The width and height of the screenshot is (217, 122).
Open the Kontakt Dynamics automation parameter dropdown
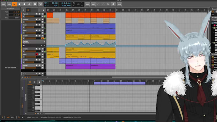pyautogui.click(x=43, y=42)
